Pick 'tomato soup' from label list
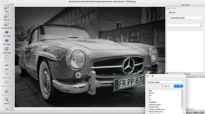The height and width of the screenshot is (114, 205). [154, 107]
